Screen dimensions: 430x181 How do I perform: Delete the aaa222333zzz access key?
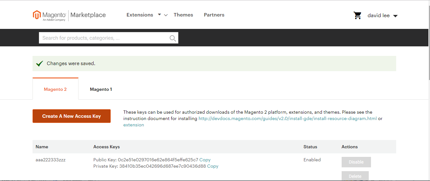pos(355,176)
